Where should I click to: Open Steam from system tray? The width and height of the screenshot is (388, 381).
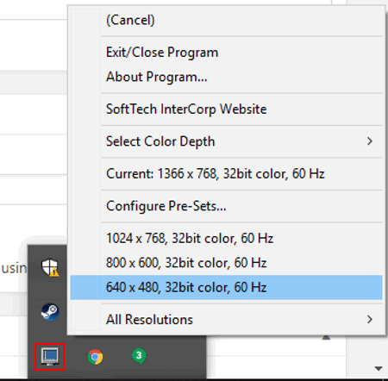tap(50, 312)
